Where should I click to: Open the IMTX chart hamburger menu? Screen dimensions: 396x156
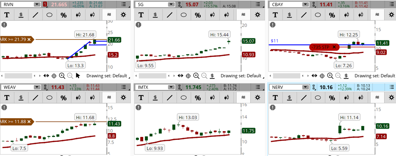(258, 88)
